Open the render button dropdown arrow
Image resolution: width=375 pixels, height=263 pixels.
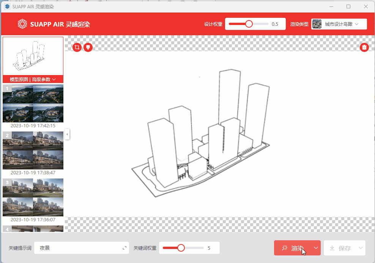(x=316, y=248)
